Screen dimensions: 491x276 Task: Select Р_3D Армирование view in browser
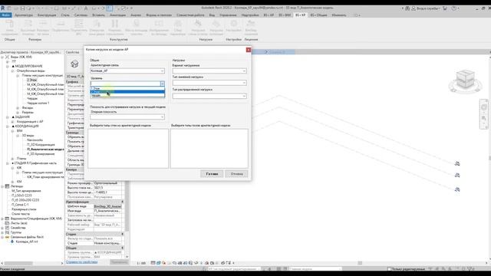point(41,154)
